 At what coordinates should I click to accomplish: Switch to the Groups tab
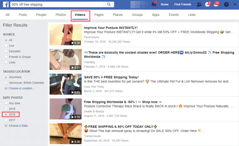(137, 15)
